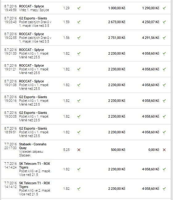Click green checkmark beside odds 1.59
This screenshot has height=200, width=173.
tap(79, 22)
